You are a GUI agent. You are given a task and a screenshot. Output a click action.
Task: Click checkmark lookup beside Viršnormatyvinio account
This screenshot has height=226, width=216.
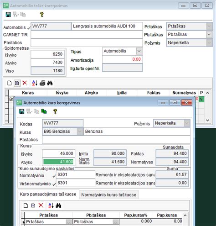[54, 184]
